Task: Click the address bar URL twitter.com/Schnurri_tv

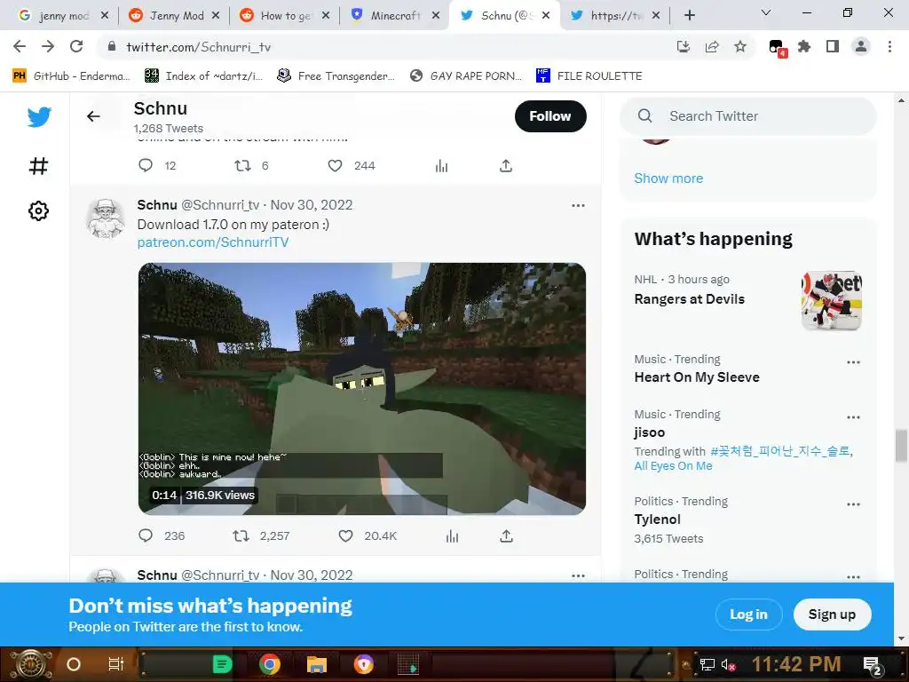Action: click(x=198, y=47)
